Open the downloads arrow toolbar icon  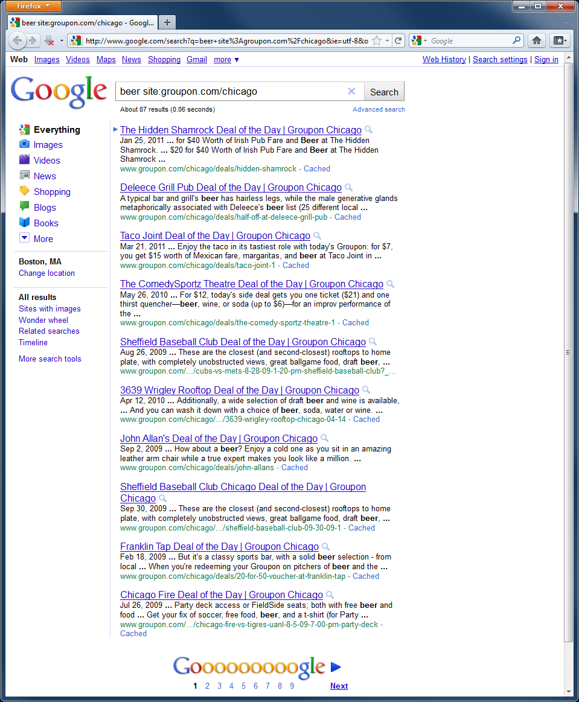50,40
